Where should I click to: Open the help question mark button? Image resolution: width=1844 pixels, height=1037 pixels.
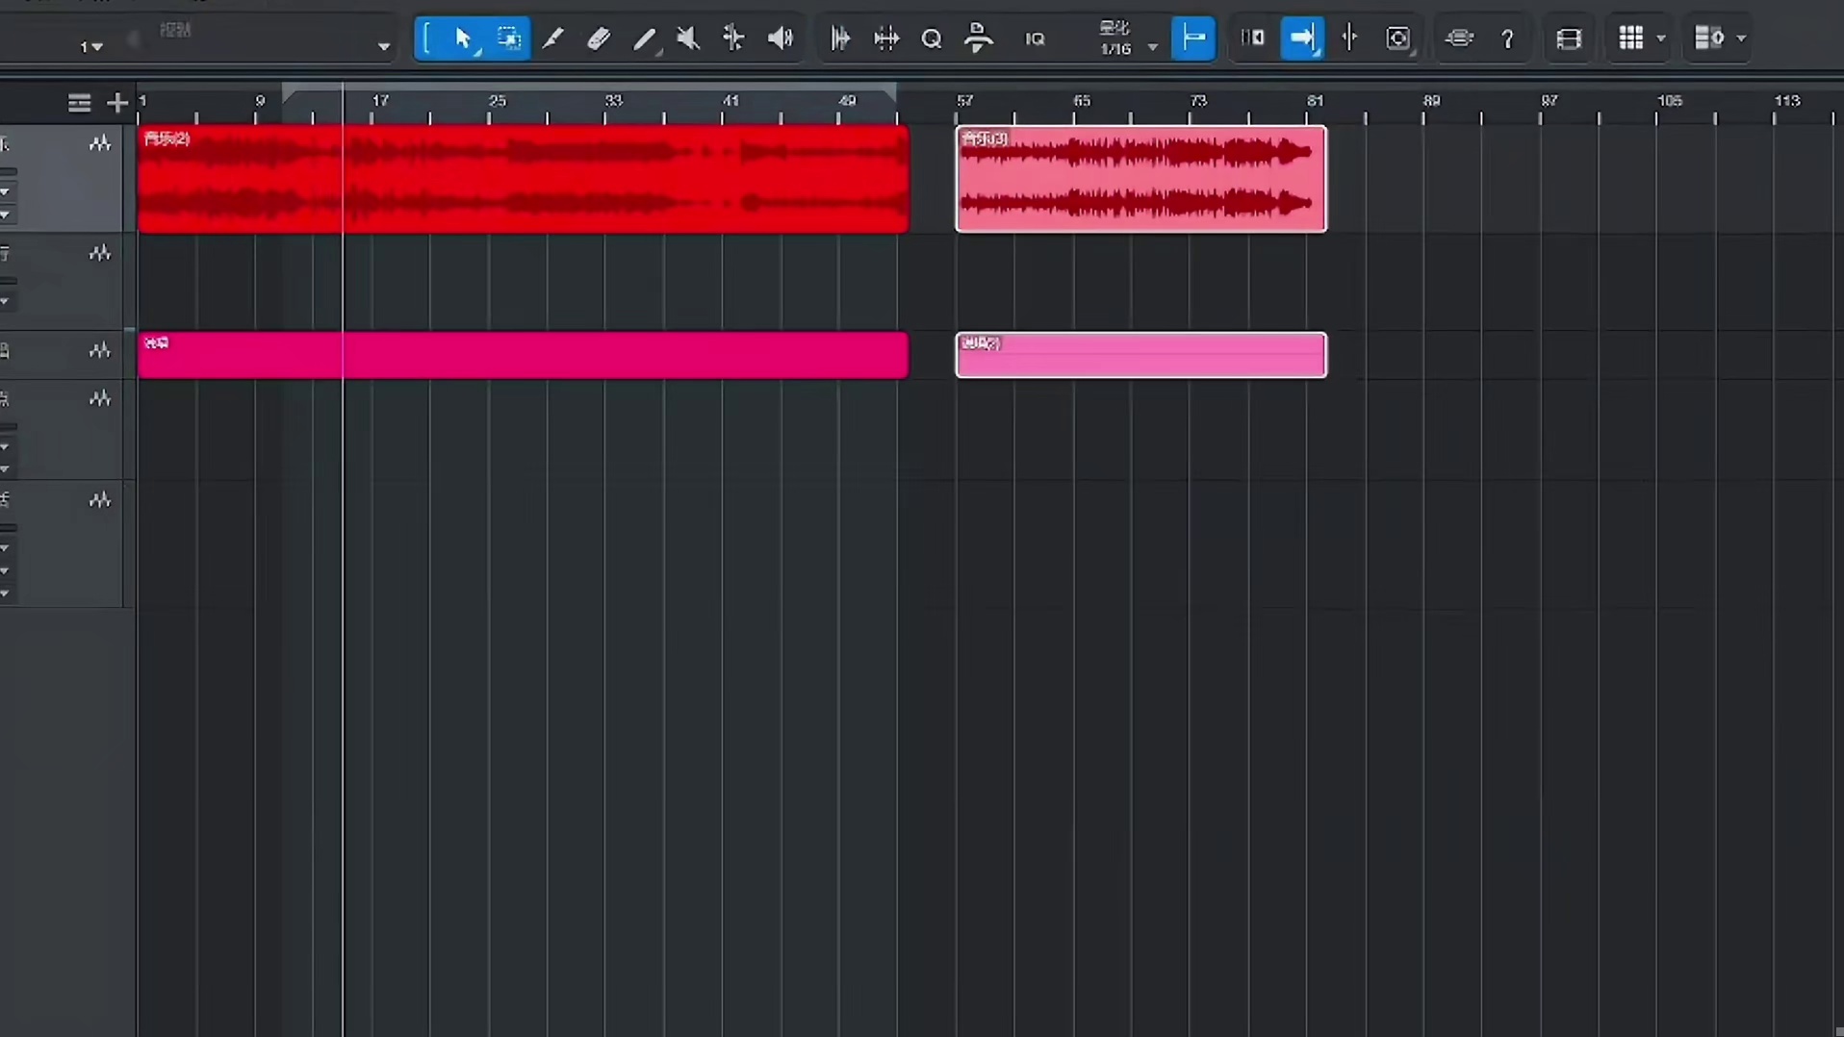point(1507,38)
